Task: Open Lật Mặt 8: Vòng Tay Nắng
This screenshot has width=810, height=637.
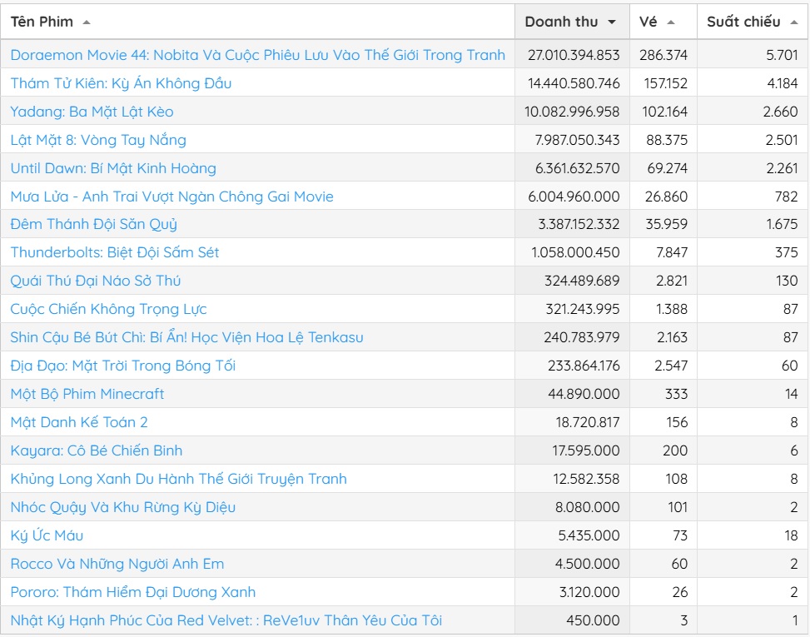Action: pos(98,140)
